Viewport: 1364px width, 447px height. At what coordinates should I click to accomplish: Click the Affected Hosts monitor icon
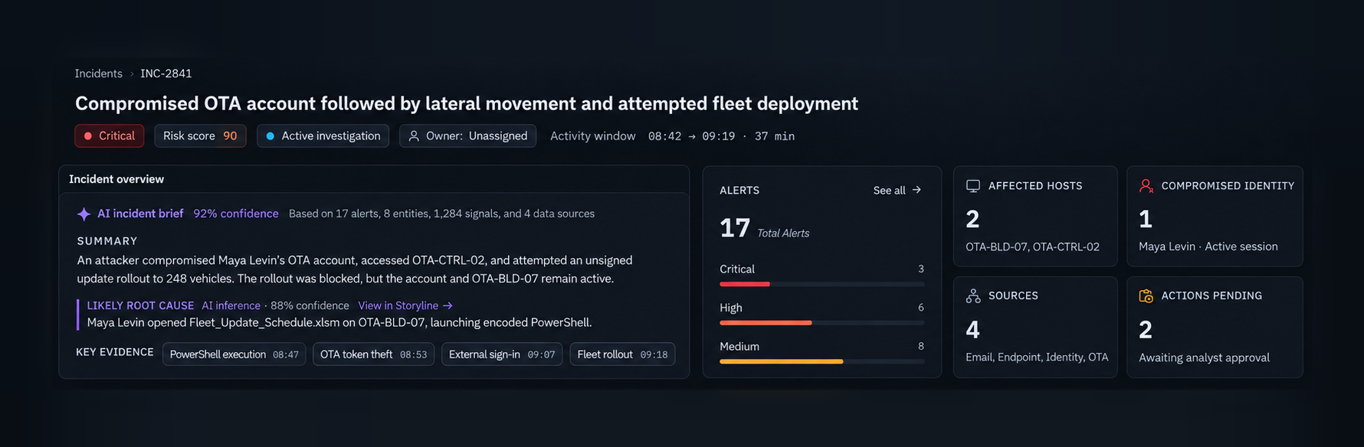click(x=973, y=186)
